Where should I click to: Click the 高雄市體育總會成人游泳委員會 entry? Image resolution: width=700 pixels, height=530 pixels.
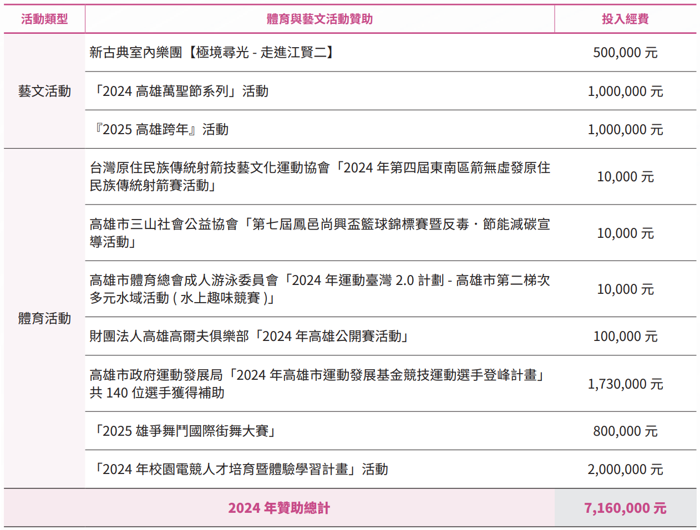[x=319, y=289]
